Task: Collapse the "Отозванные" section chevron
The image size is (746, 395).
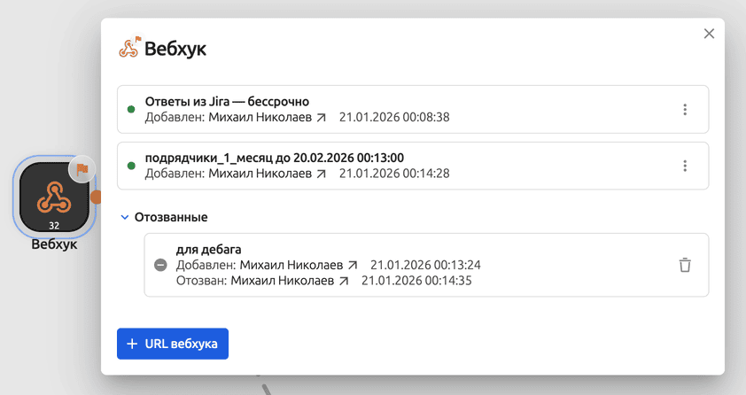Action: click(x=125, y=217)
